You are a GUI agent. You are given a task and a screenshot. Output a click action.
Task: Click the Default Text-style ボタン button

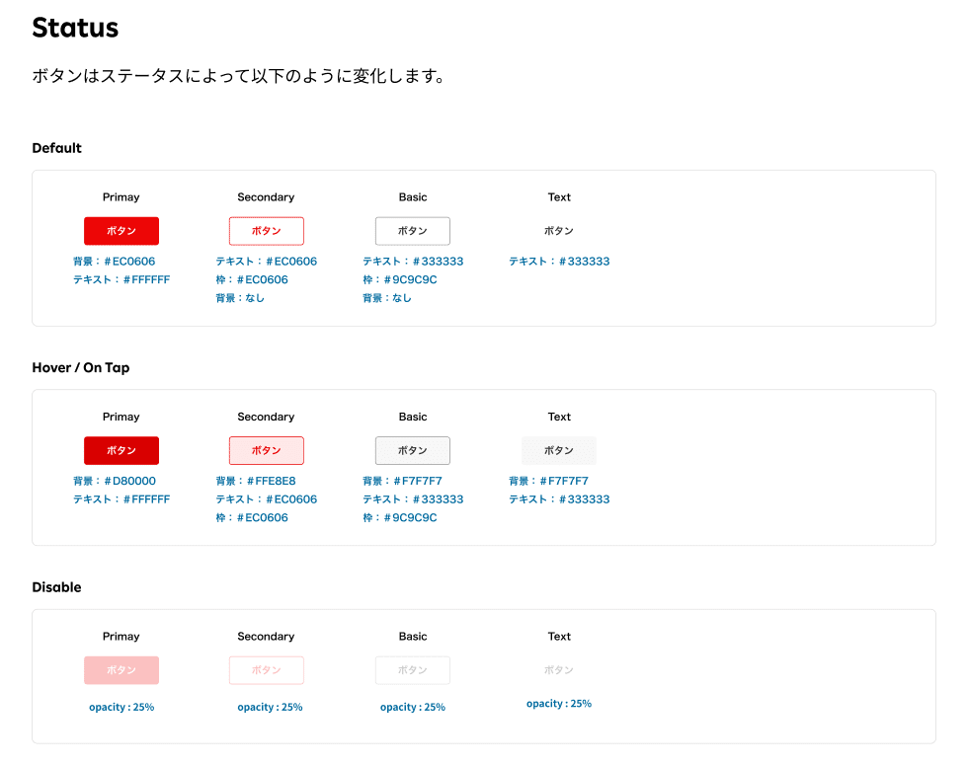(559, 231)
